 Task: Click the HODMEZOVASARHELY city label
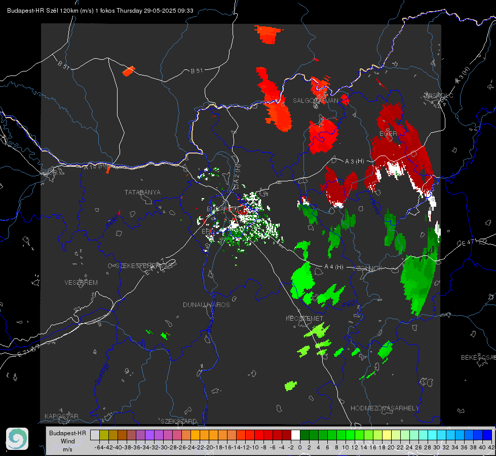click(x=385, y=408)
